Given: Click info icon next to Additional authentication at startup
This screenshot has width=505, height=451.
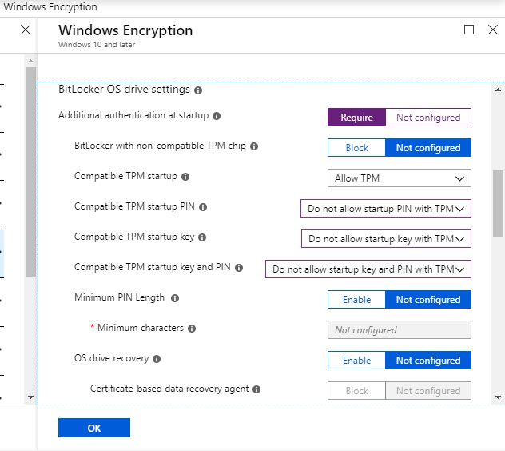Looking at the screenshot, I should point(217,116).
